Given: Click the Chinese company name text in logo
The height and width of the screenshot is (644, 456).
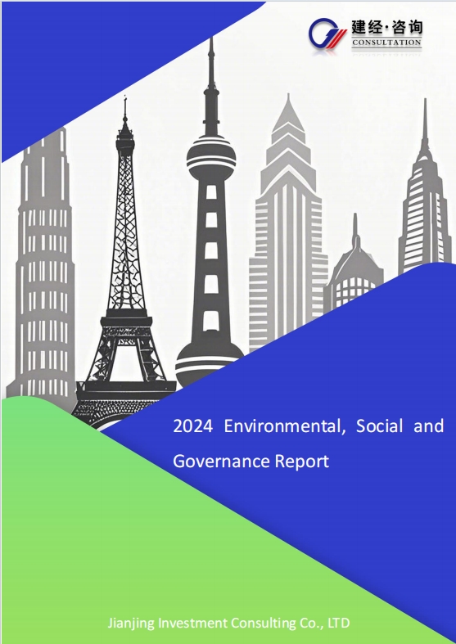Looking at the screenshot, I should (x=386, y=28).
